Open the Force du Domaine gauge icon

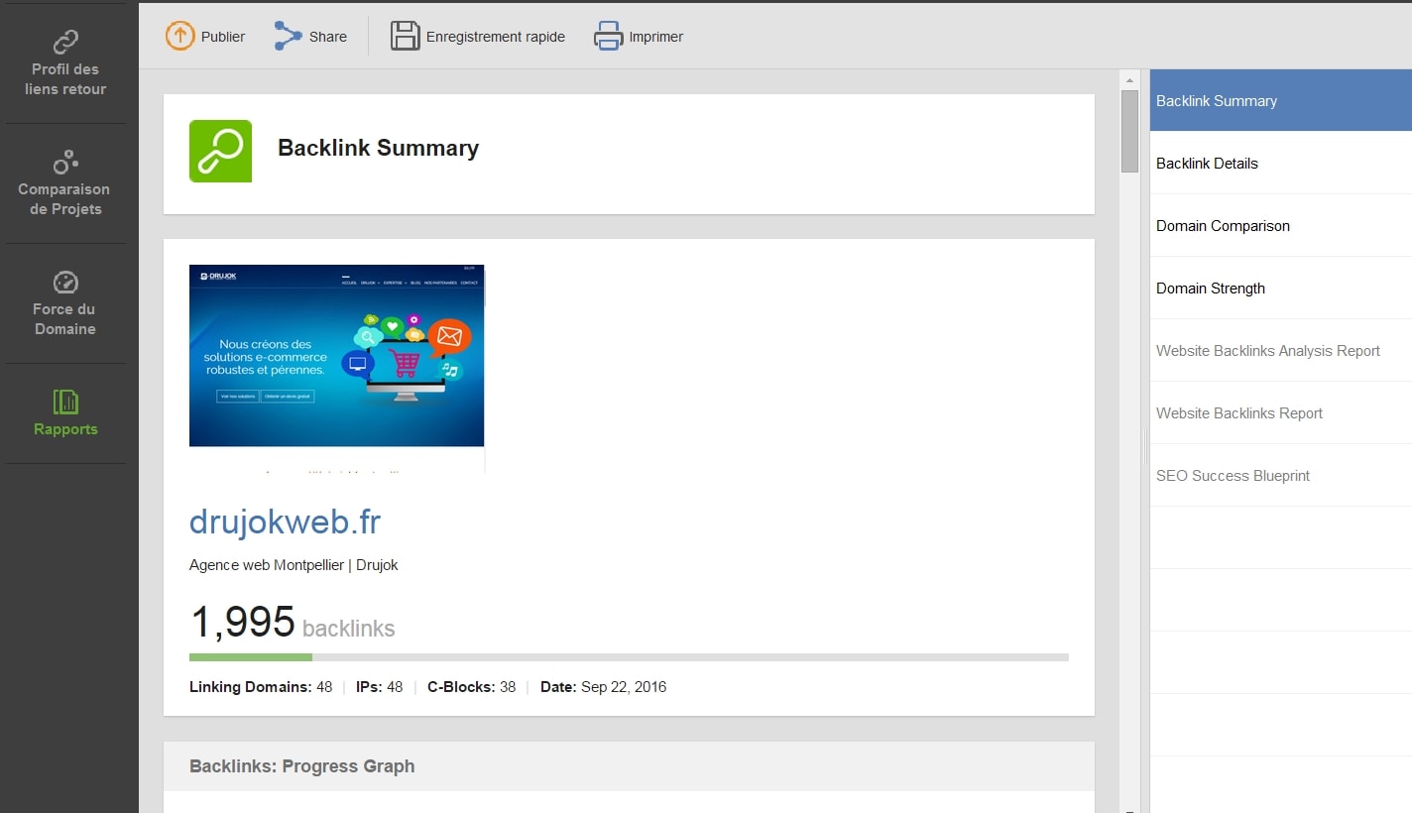[65, 282]
